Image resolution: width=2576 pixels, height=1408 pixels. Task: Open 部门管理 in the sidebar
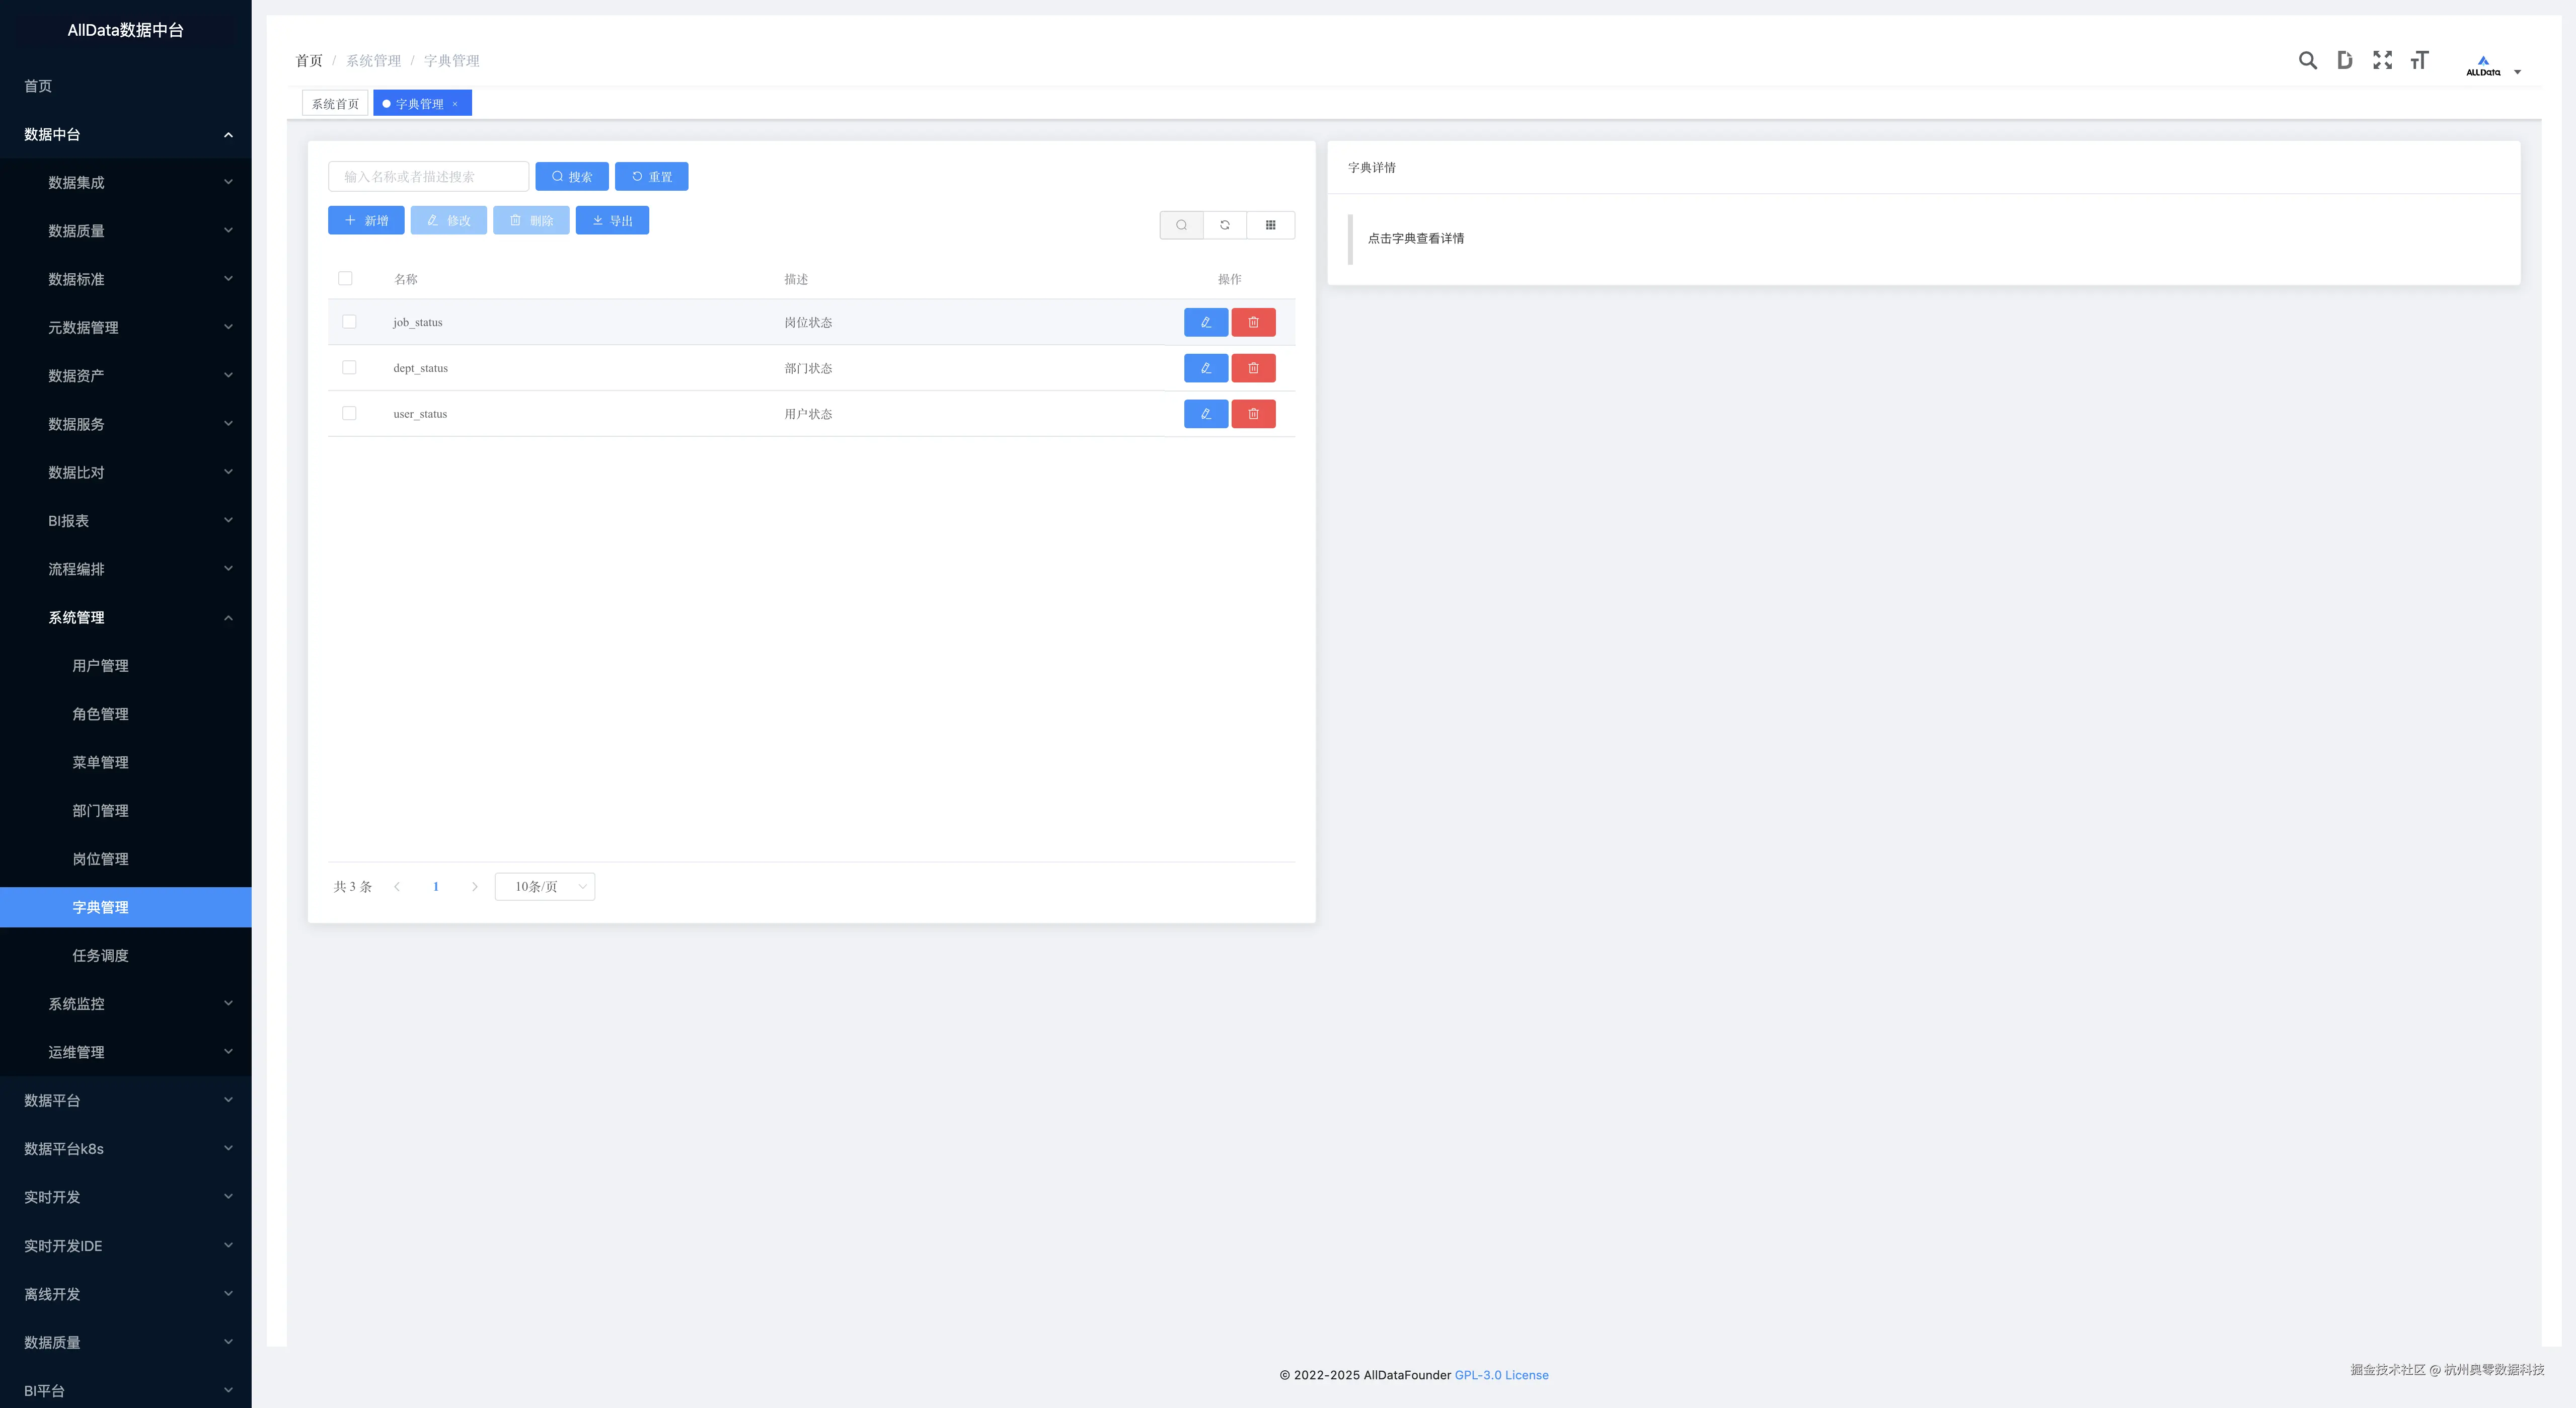pos(126,811)
